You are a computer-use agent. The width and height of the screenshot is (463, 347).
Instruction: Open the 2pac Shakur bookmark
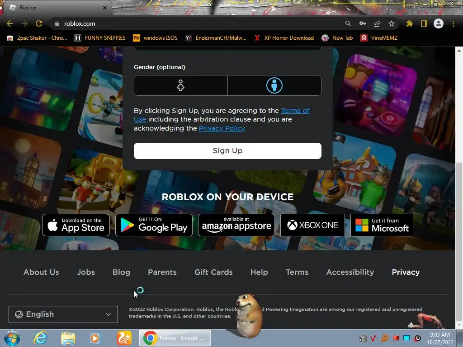[x=37, y=38]
